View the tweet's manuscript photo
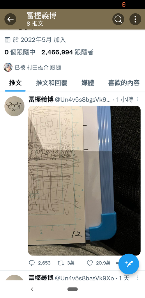The image size is (145, 298). point(84,180)
